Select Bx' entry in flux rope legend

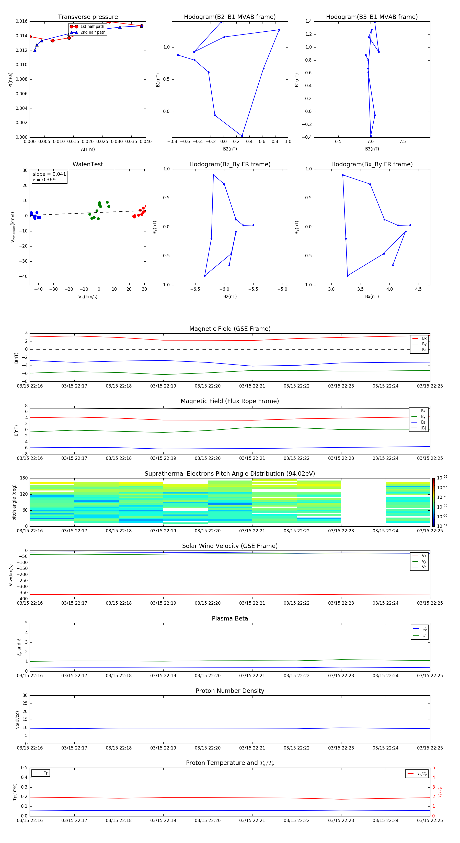pos(419,411)
